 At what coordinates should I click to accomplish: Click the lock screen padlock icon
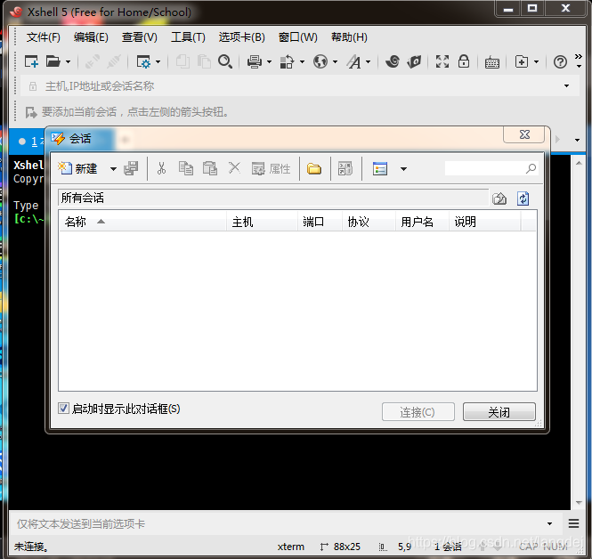464,61
